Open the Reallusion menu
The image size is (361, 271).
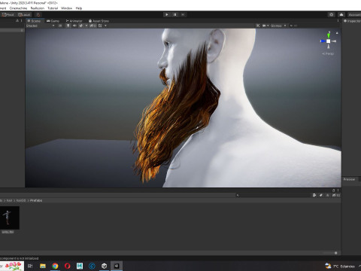coord(38,8)
